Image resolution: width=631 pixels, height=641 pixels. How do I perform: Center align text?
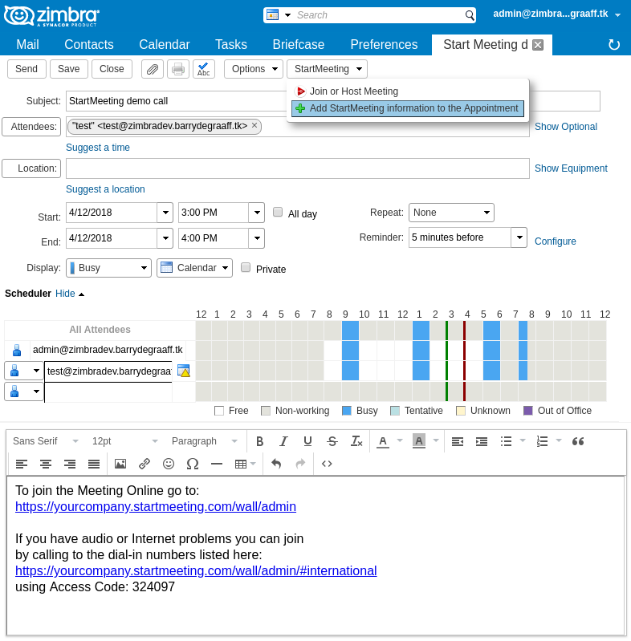pyautogui.click(x=46, y=464)
